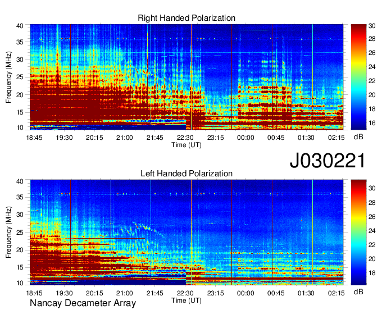Click the 01:30 time tick on the Right Handed plot
The height and width of the screenshot is (310, 382).
point(306,138)
